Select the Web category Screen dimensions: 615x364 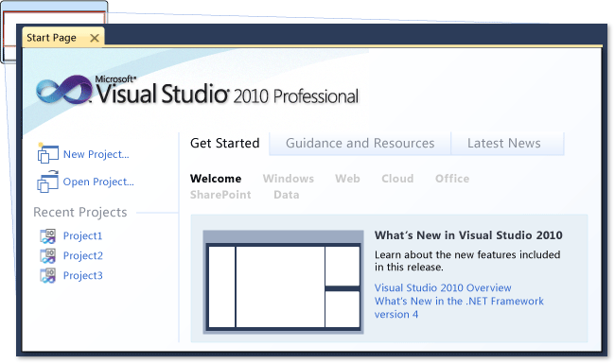347,179
